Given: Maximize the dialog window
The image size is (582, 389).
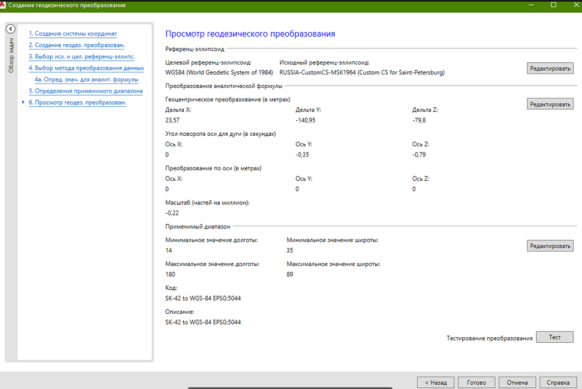Looking at the screenshot, I should pyautogui.click(x=554, y=5).
